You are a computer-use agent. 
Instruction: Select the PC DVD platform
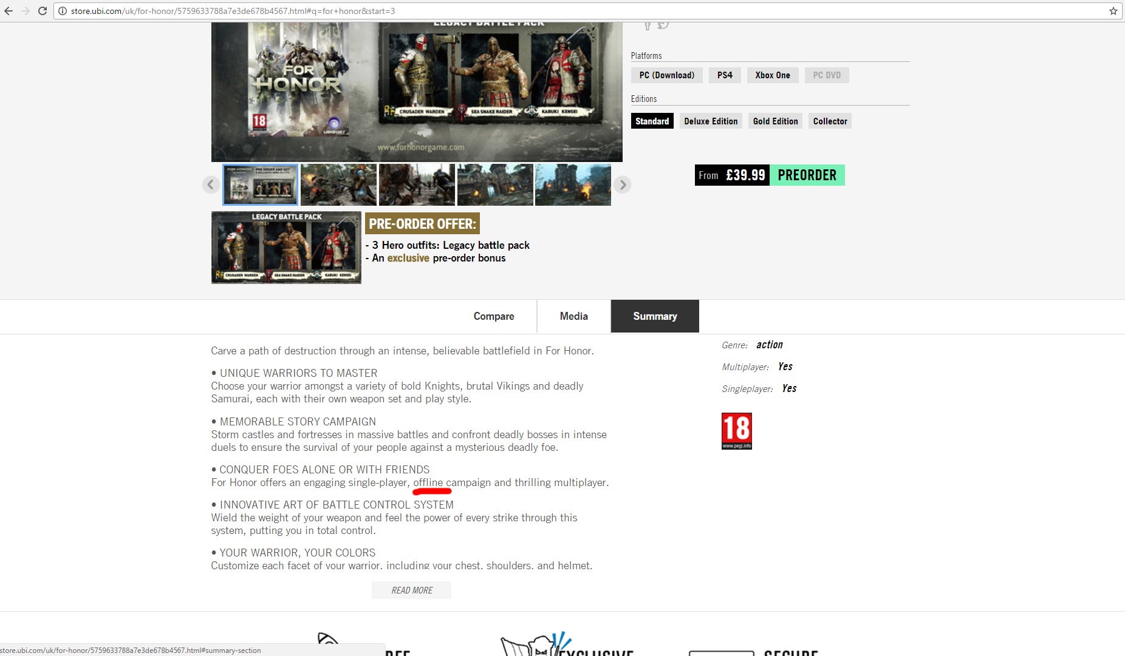[827, 75]
